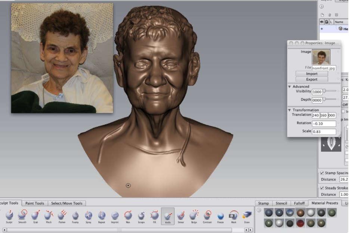Image resolution: width=349 pixels, height=233 pixels.
Task: Select the Wax tool
Action: [128, 217]
